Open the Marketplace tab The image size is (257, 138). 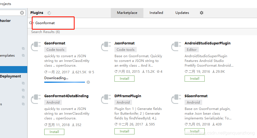tap(127, 13)
